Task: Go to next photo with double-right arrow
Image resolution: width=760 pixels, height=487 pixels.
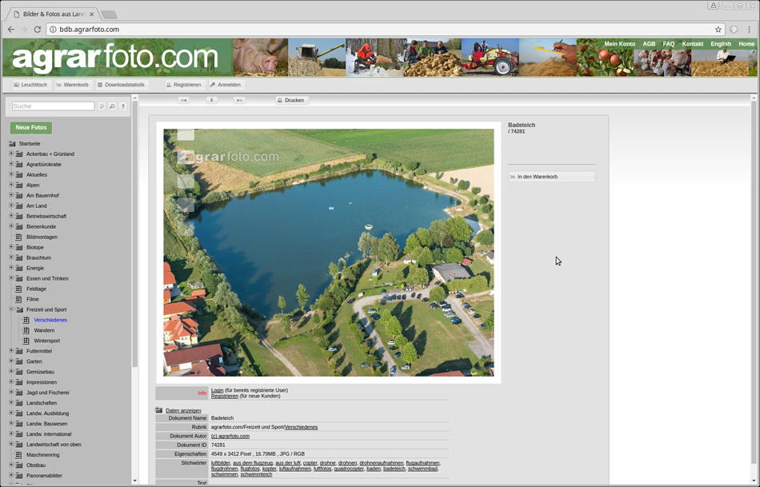Action: [x=239, y=100]
